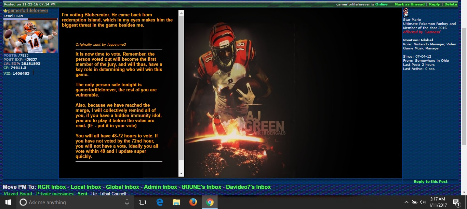Mark this message as unread
Screen dimensions: 467x209
[x=409, y=4]
